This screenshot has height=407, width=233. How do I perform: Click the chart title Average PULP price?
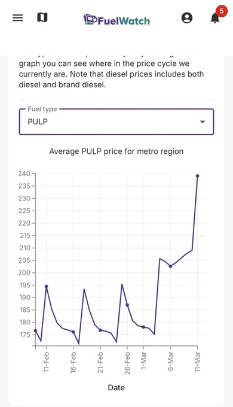tap(116, 151)
